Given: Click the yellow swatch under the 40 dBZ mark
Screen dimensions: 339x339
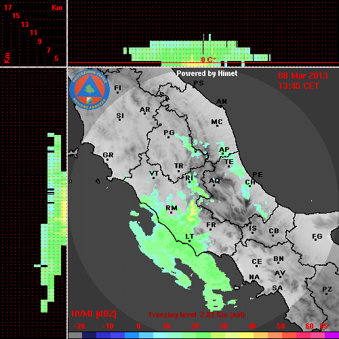Looking at the screenshot, I should point(246,335).
